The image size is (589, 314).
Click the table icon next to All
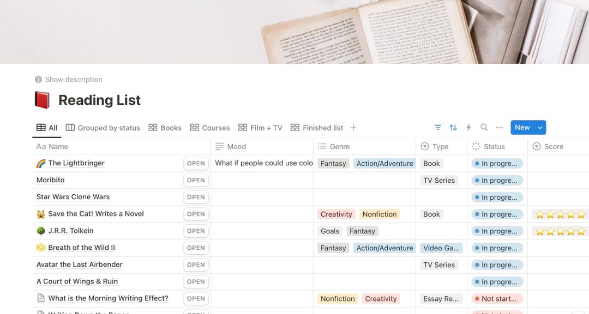(40, 127)
